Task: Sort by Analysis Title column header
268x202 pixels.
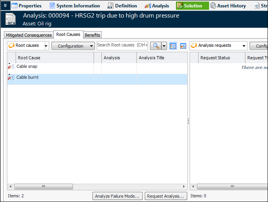Action: pos(162,58)
